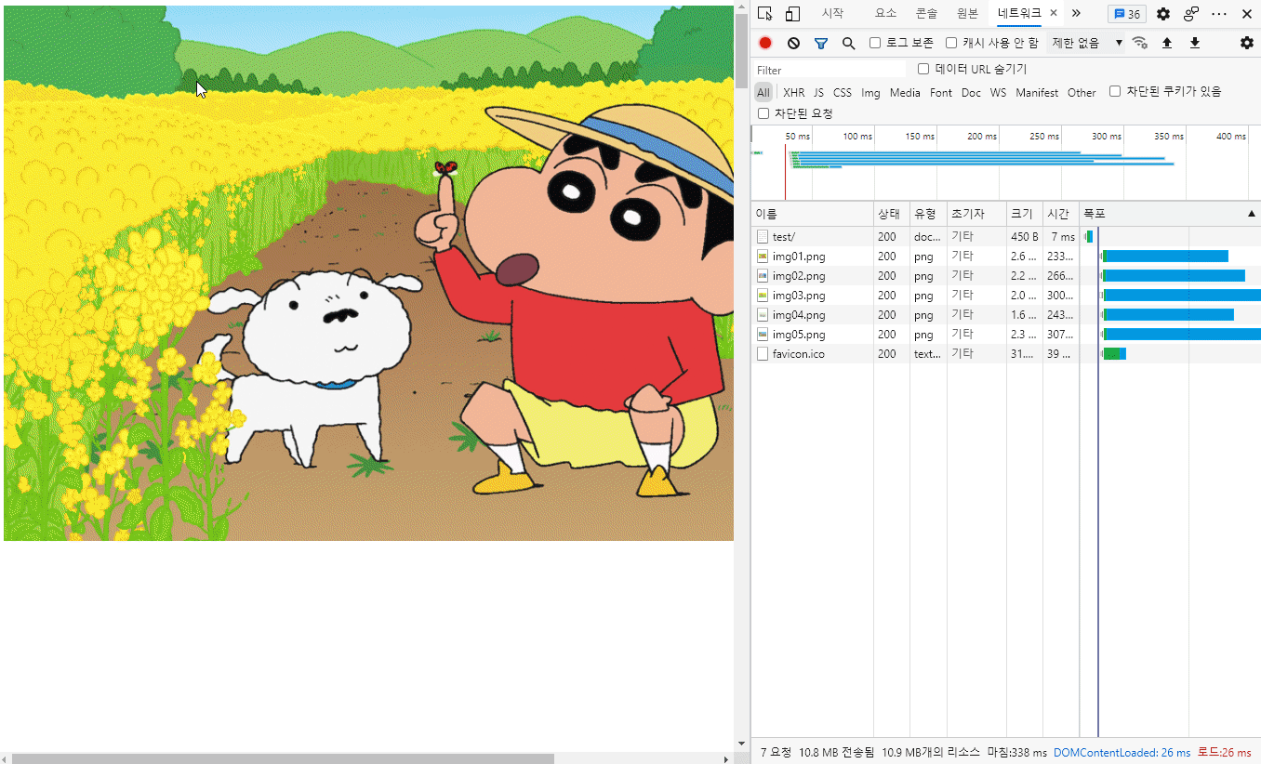
Task: Click the page horizontal scrollbar thumb
Action: (x=283, y=758)
